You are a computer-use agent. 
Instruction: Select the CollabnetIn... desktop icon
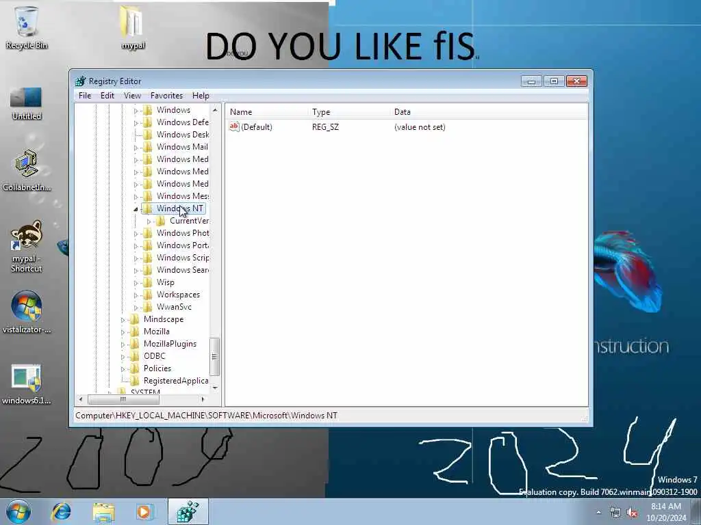coord(27,171)
